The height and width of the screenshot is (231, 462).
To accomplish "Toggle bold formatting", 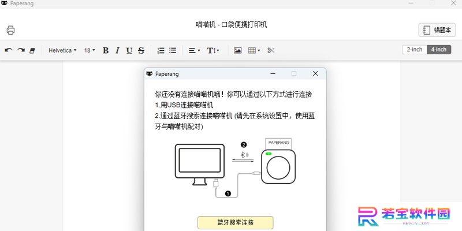I will 106,51.
